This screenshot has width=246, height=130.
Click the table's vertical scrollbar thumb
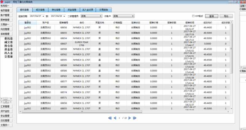click(x=231, y=49)
